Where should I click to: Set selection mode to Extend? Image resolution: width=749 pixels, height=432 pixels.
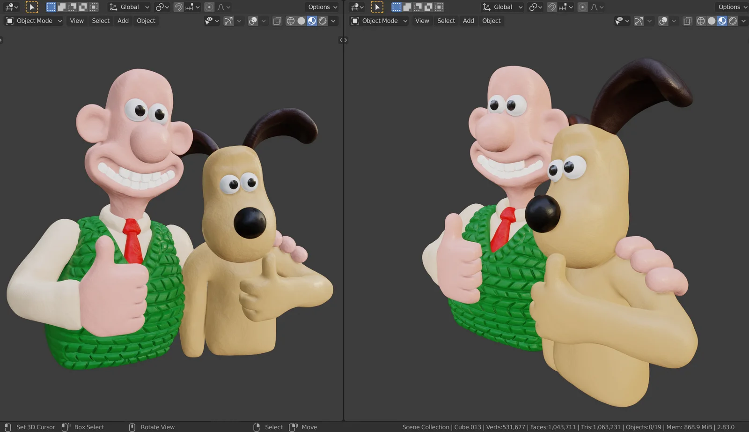point(61,7)
